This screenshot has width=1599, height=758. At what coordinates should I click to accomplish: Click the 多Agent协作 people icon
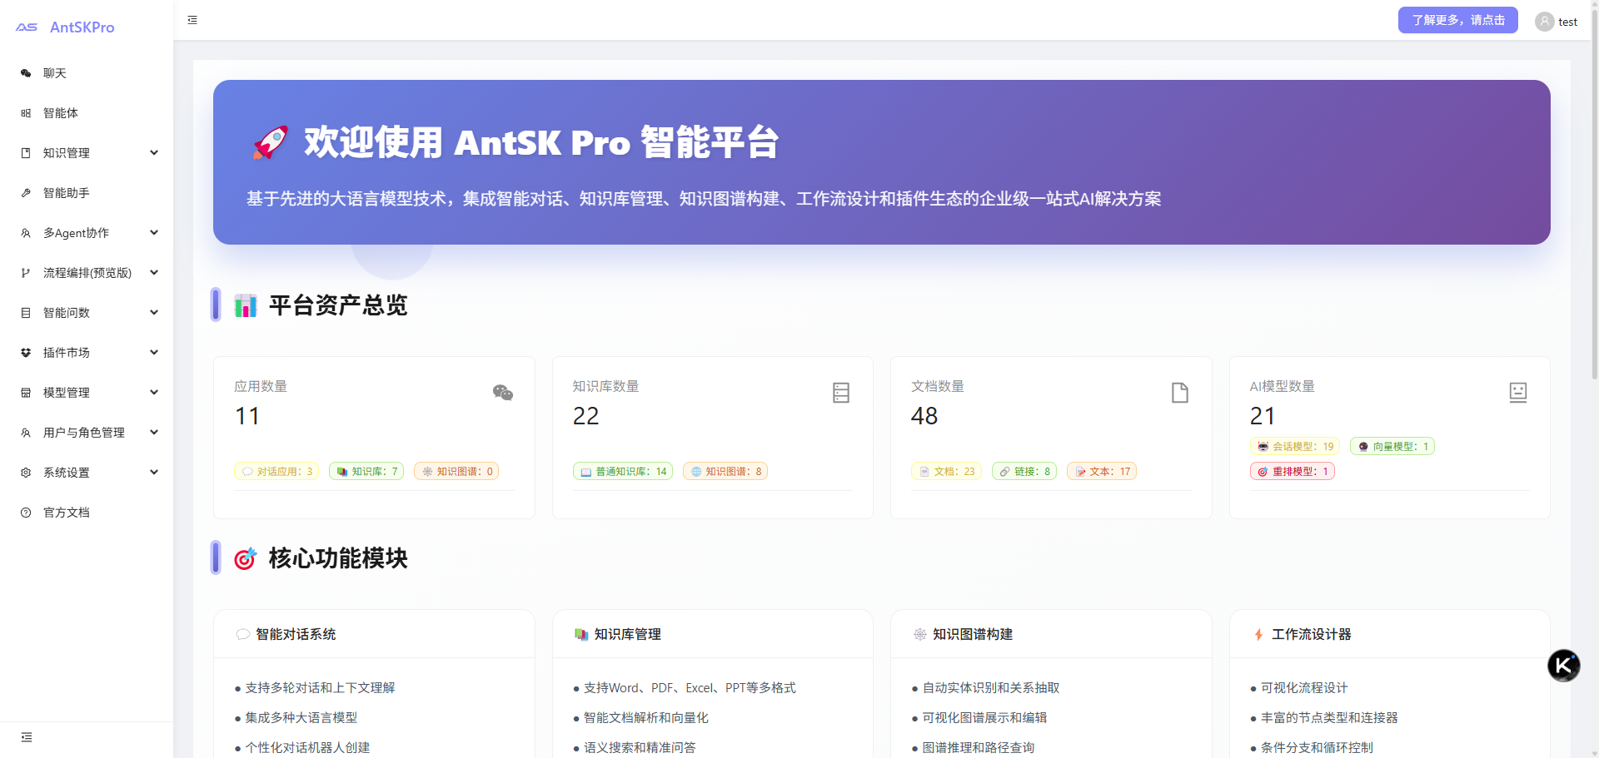[26, 233]
